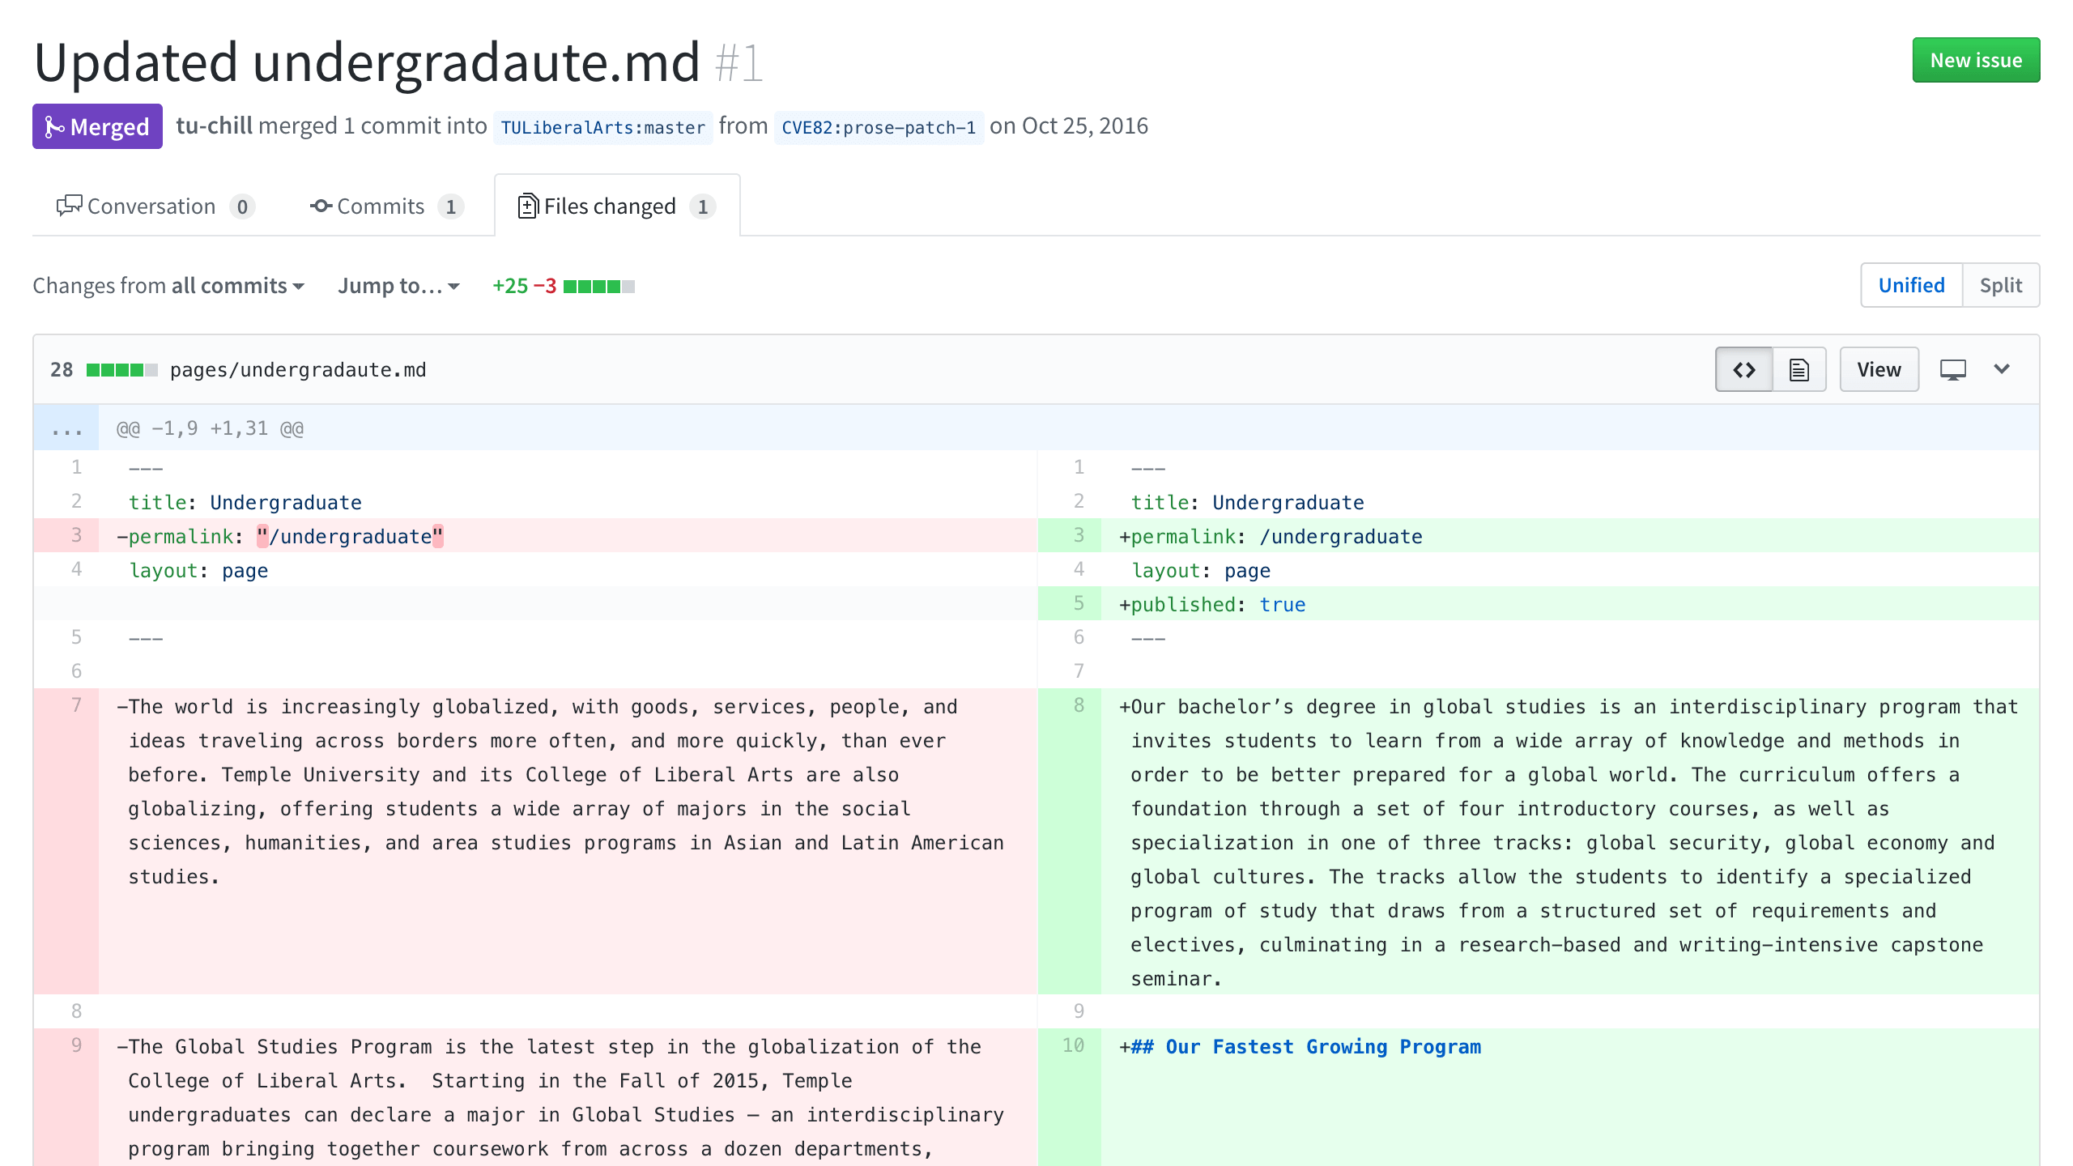
Task: Click the View button for the file
Action: tap(1879, 369)
